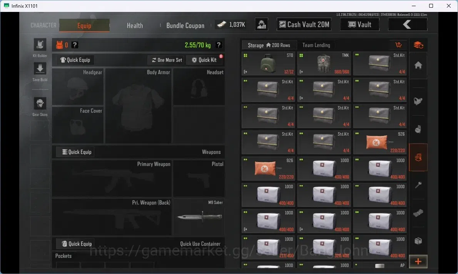Filter storage by box container category

pyautogui.click(x=418, y=241)
